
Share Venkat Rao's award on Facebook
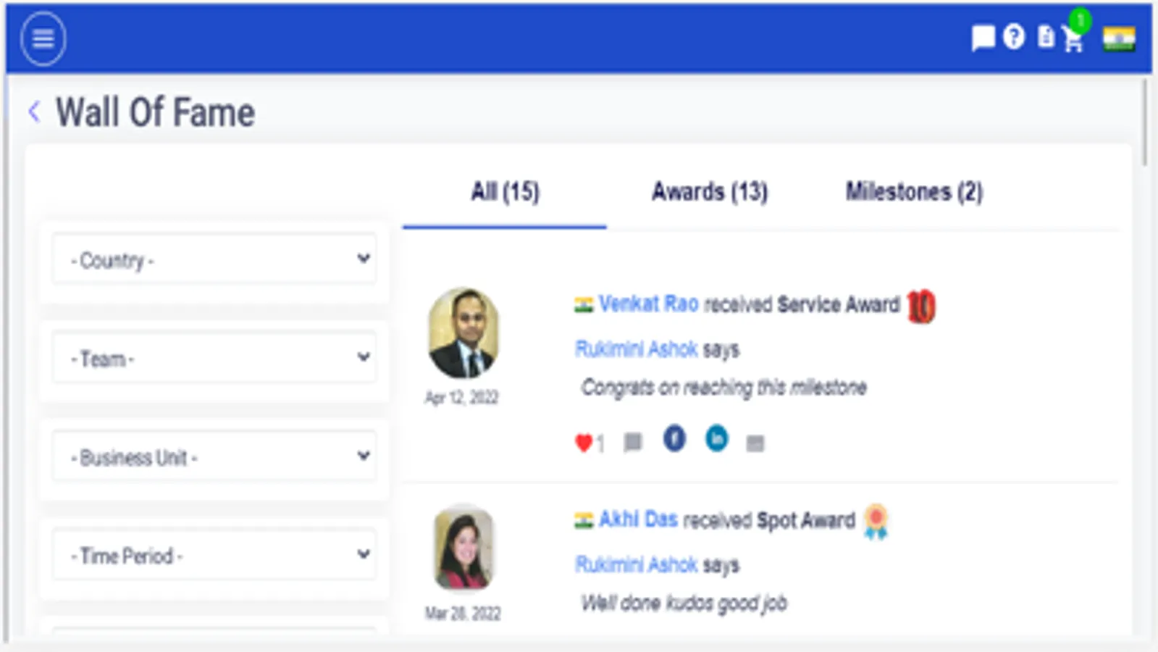coord(674,439)
